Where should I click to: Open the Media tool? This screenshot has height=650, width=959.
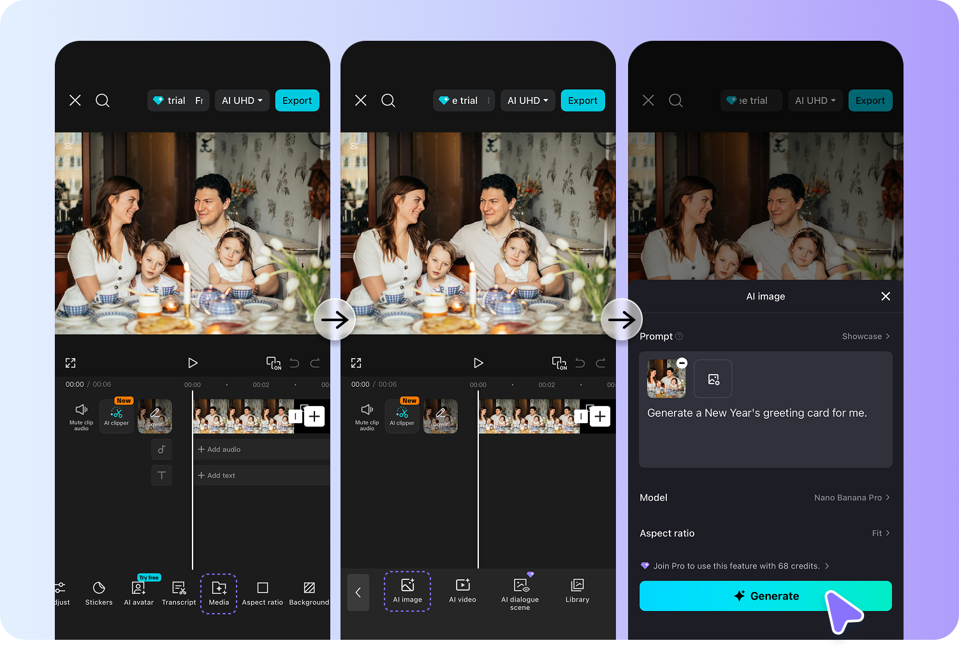[219, 593]
